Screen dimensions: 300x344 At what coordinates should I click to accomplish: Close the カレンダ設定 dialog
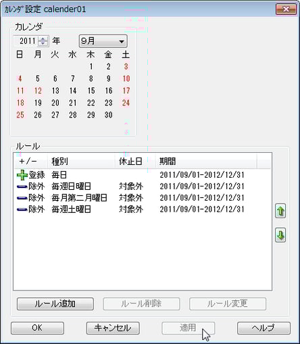pyautogui.click(x=286, y=9)
